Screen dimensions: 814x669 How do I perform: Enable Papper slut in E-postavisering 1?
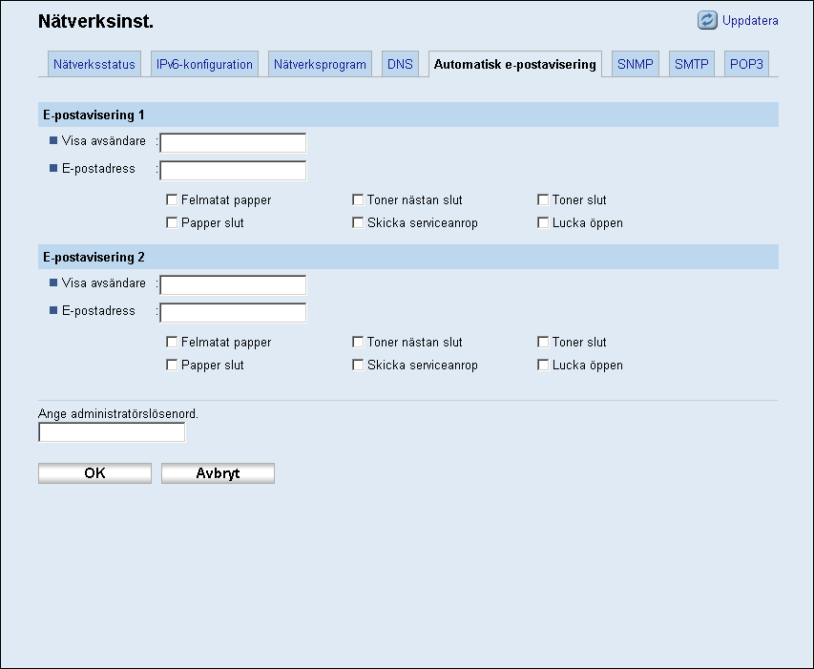click(x=172, y=222)
